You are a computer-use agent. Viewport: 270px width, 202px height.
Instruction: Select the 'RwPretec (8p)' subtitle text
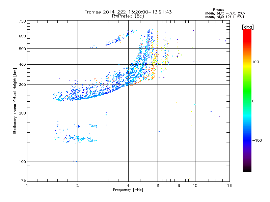click(128, 16)
